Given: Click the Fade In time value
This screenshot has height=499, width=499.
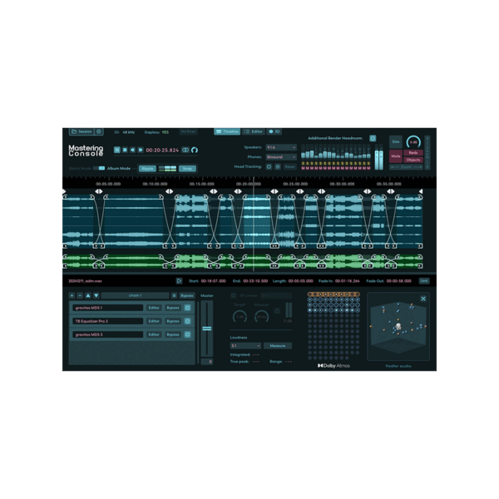Looking at the screenshot, I should 348,281.
